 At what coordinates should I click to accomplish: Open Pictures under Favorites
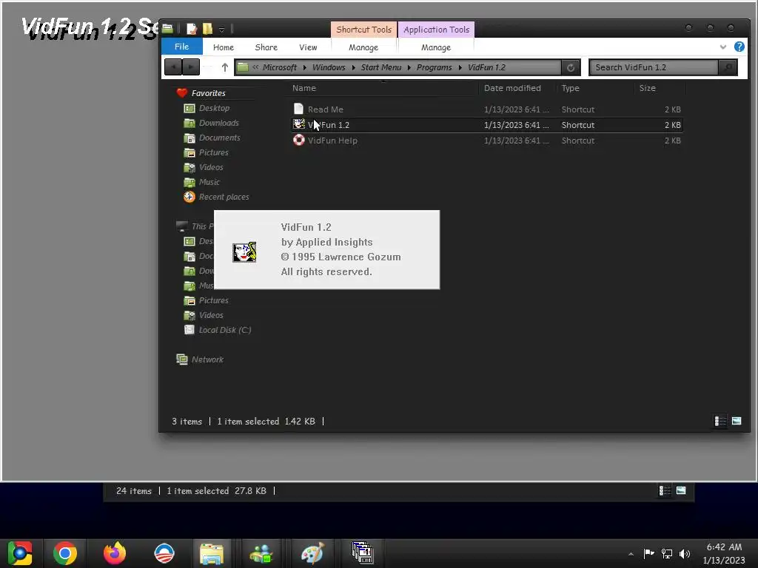[214, 152]
